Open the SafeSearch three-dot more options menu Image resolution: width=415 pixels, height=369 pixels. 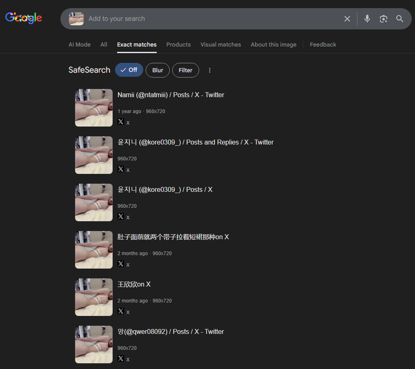(210, 70)
